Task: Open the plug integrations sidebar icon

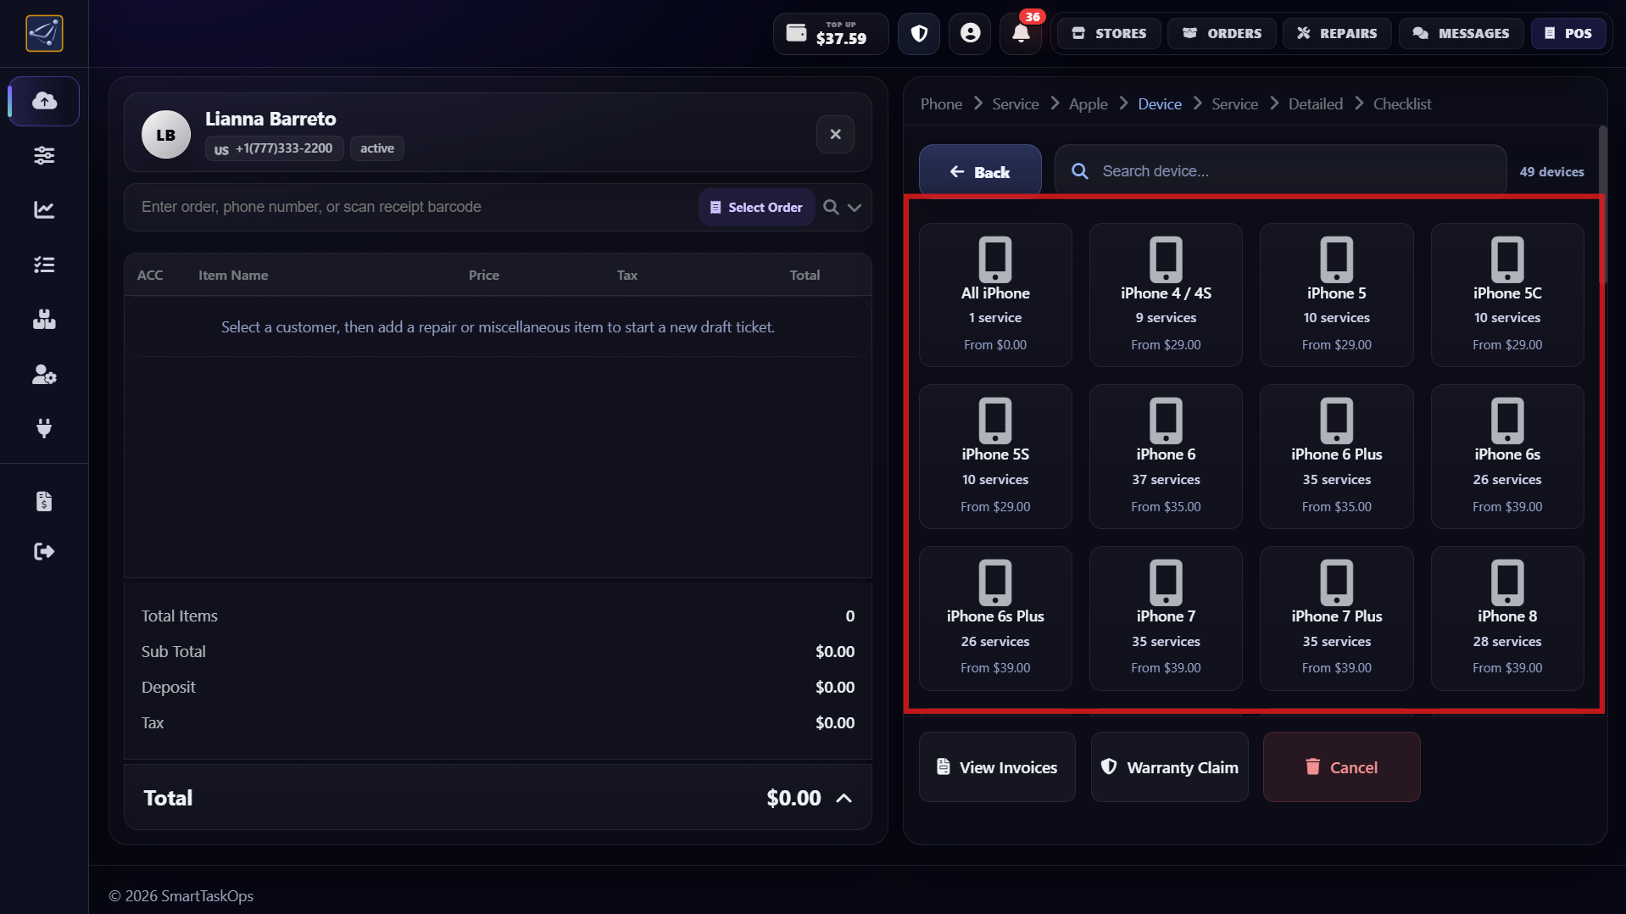Action: (44, 428)
